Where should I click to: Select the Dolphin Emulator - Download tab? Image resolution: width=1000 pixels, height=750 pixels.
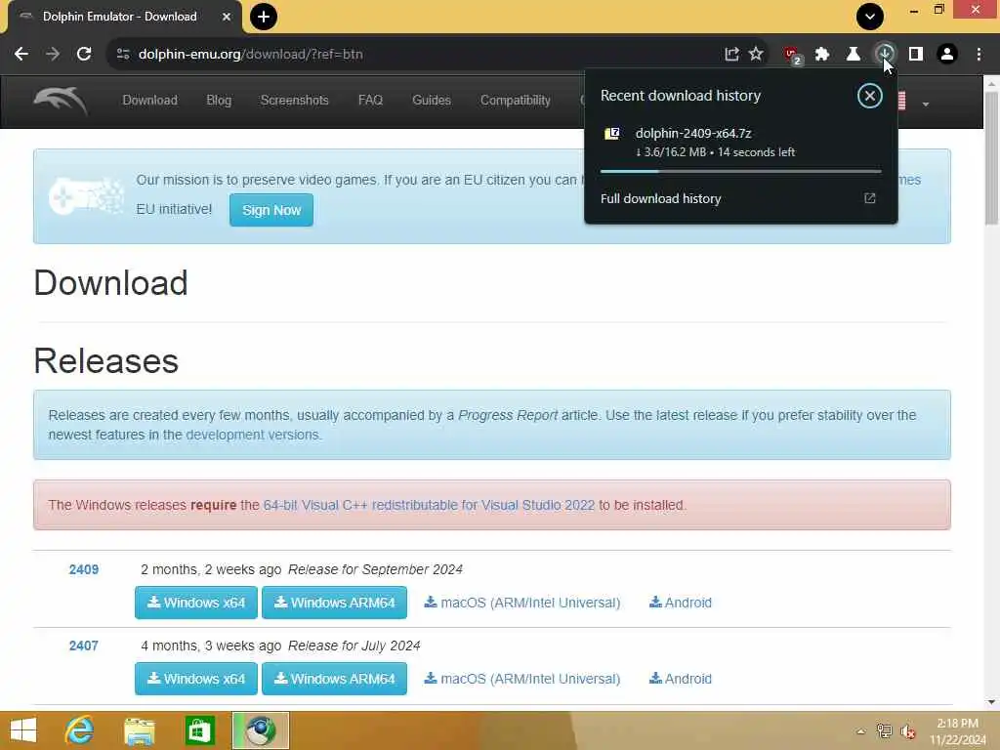click(124, 18)
